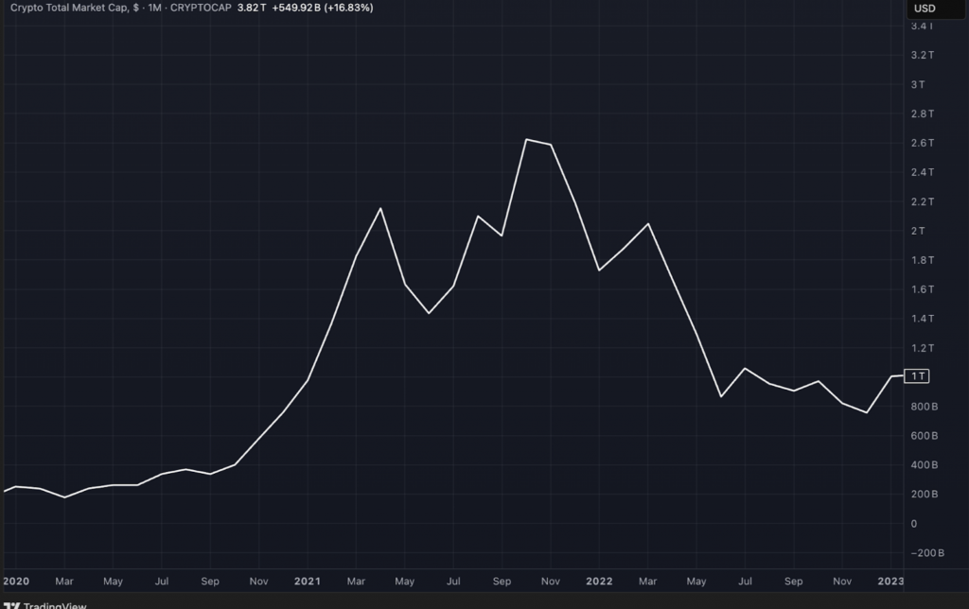Screen dimensions: 969x609
Task: Click the 2022 label on time axis
Action: 599,582
